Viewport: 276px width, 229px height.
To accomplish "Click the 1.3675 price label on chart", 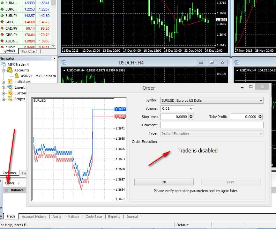I will coord(221,20).
